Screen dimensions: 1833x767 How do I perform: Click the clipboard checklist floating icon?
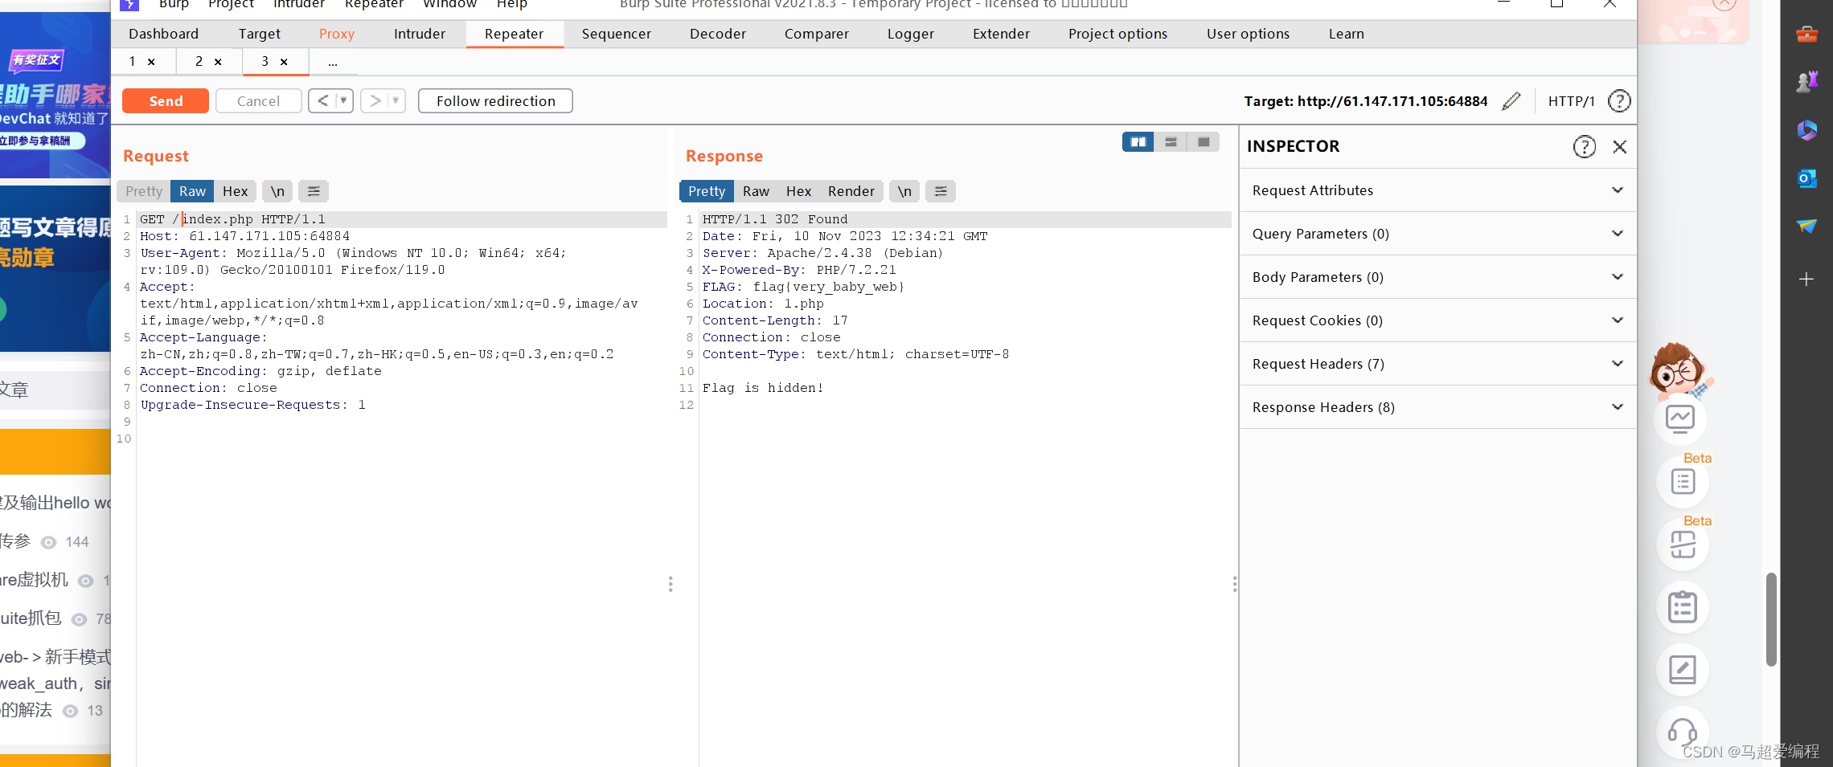(x=1682, y=606)
